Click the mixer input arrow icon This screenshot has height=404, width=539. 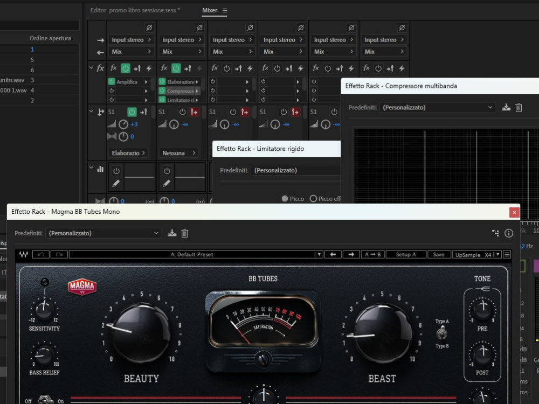(x=100, y=40)
